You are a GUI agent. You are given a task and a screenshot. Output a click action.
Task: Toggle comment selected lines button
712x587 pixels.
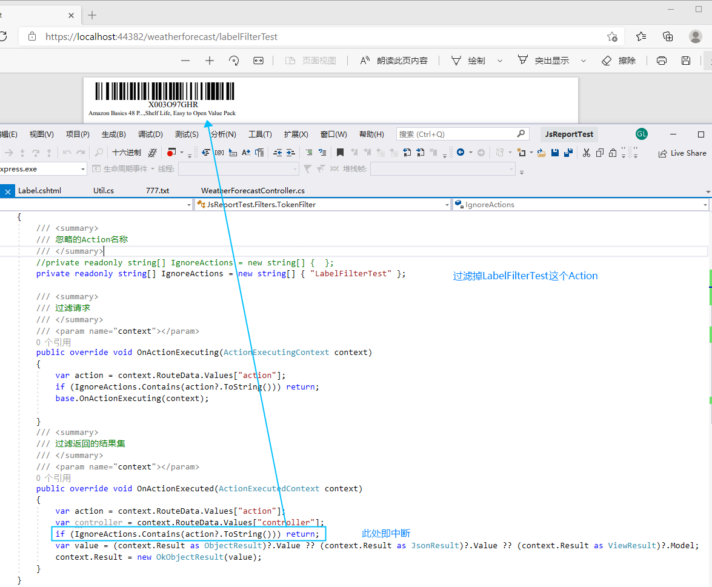[x=308, y=153]
